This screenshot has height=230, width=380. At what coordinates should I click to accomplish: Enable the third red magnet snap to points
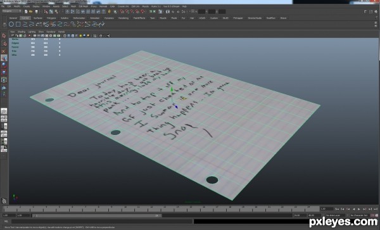coord(132,11)
